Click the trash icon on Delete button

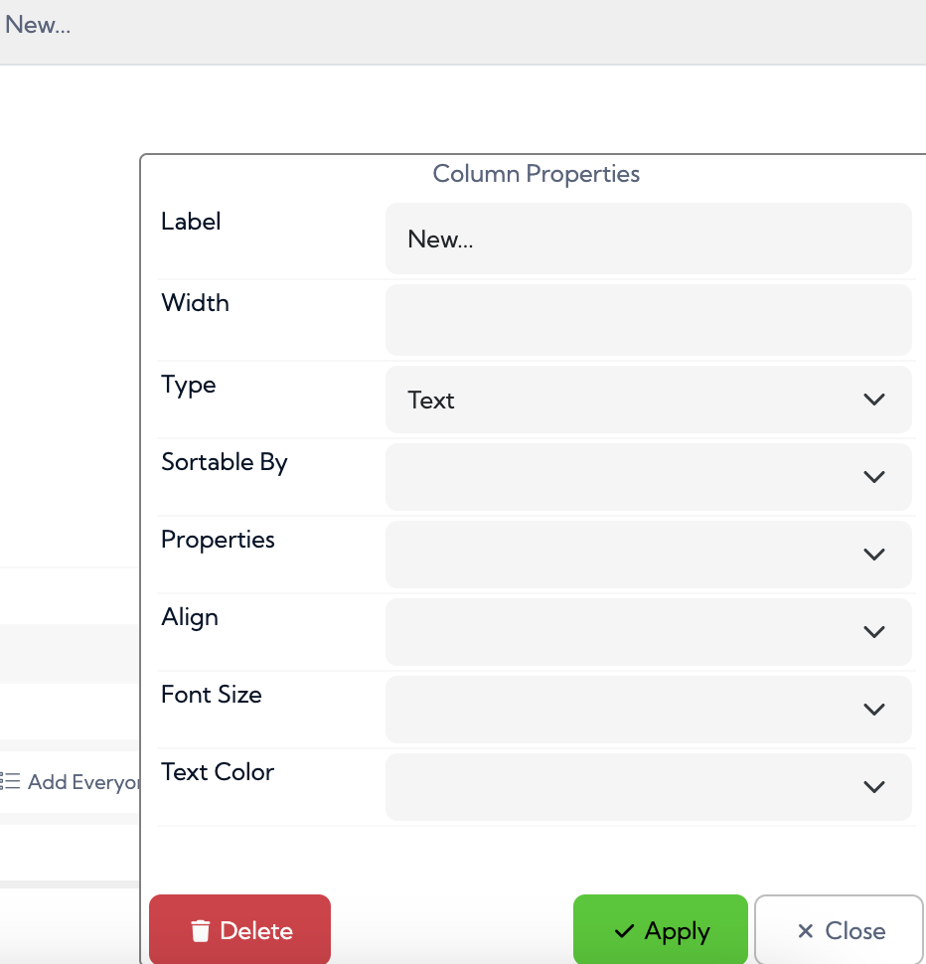point(201,930)
